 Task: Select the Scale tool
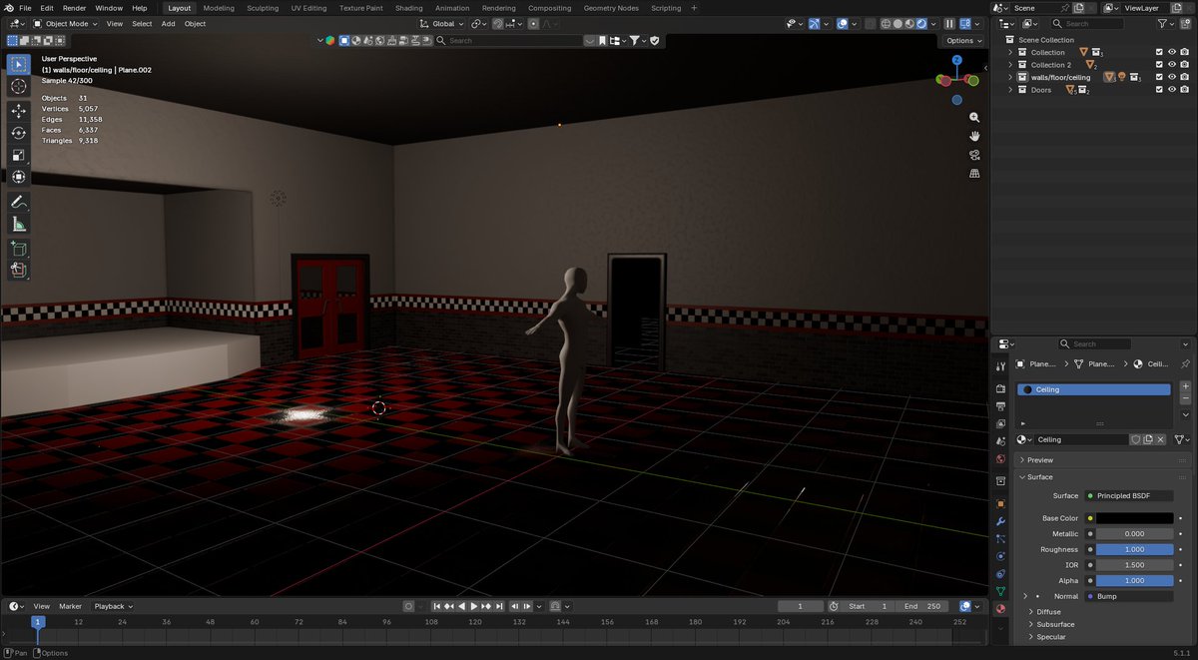pyautogui.click(x=18, y=156)
